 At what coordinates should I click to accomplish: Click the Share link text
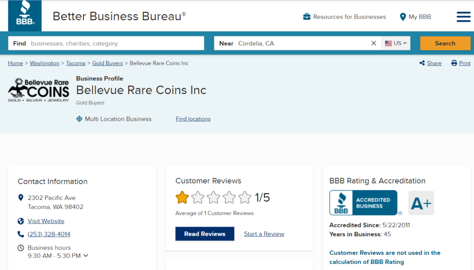coord(434,63)
